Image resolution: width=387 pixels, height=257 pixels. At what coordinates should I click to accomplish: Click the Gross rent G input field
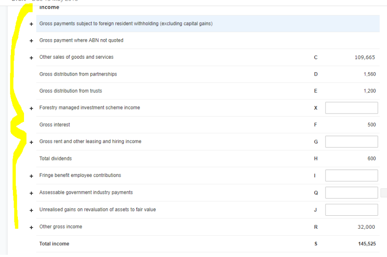351,142
